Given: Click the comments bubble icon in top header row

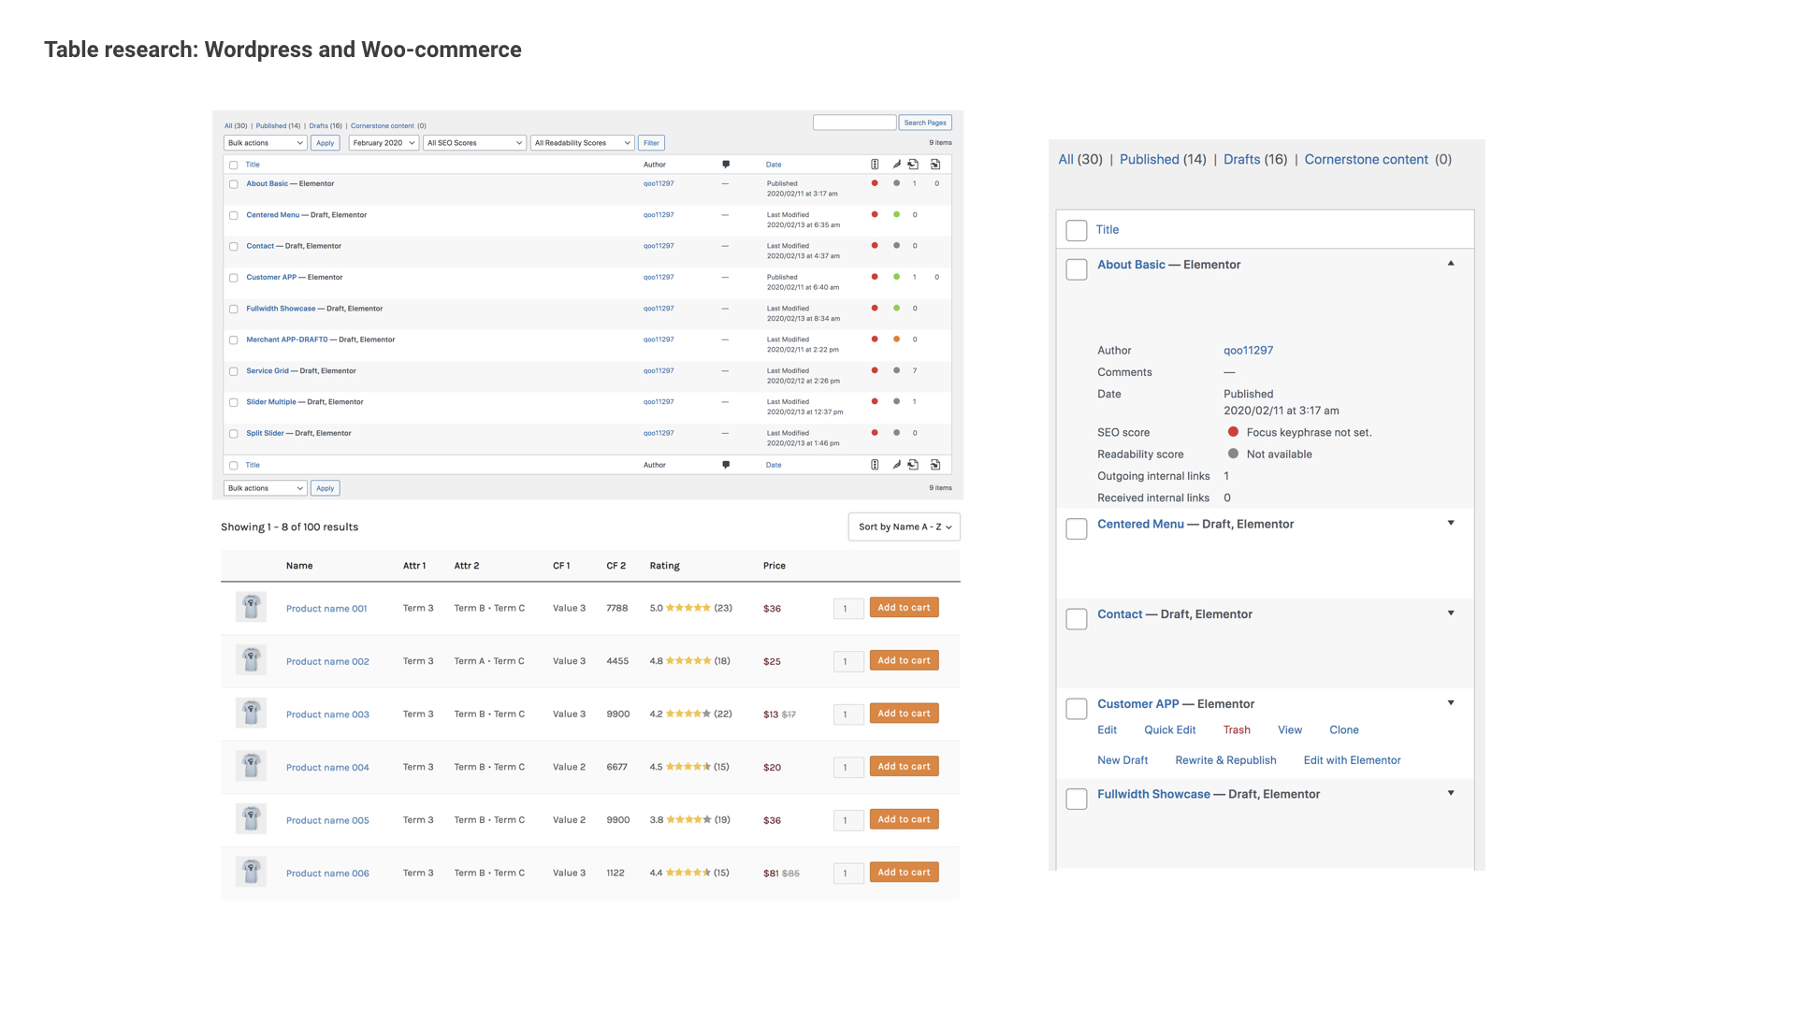Looking at the screenshot, I should click(x=726, y=165).
